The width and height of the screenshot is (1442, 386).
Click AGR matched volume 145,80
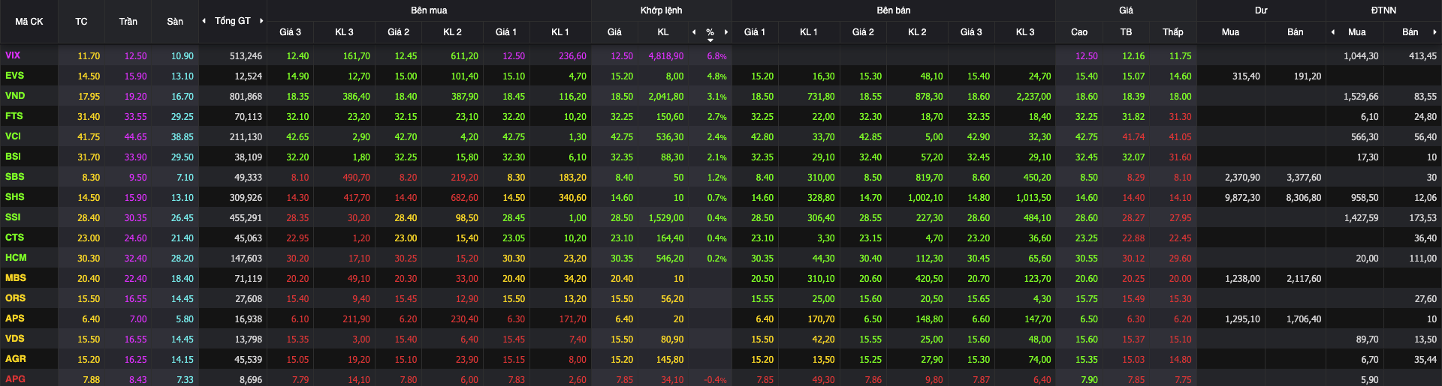click(669, 360)
